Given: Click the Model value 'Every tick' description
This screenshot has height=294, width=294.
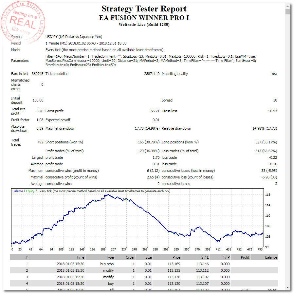Looking at the screenshot, I should pos(104,50).
